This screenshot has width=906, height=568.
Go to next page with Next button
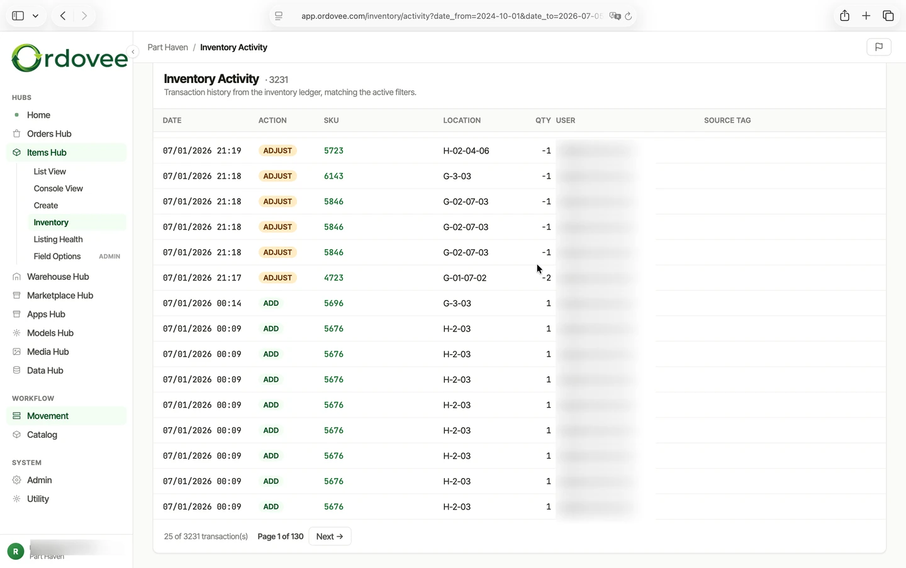[x=330, y=537]
